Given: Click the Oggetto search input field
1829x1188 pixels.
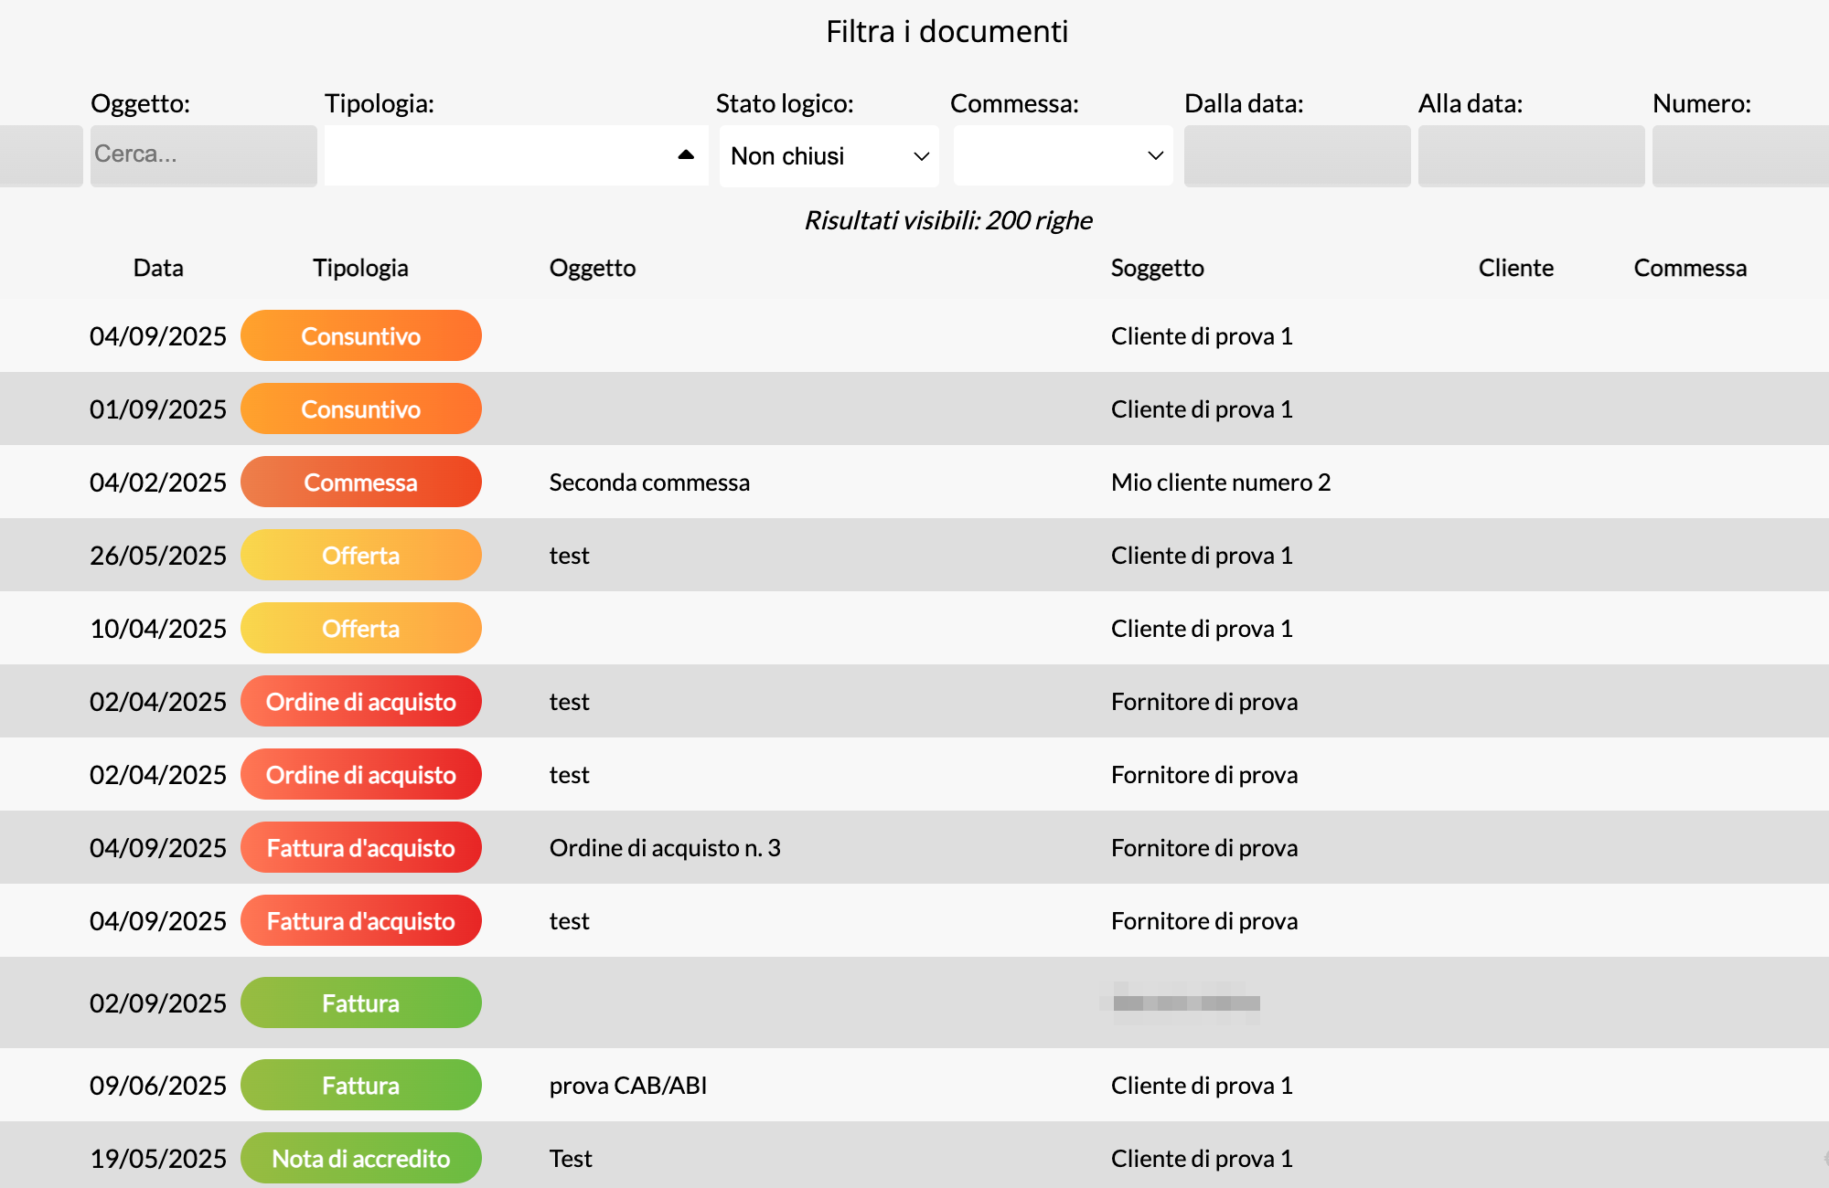Looking at the screenshot, I should (x=203, y=155).
